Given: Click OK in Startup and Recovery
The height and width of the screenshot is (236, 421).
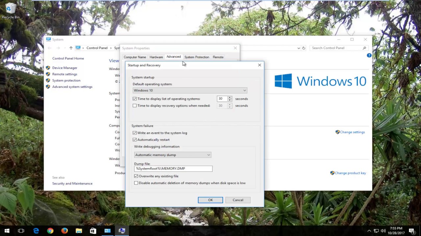Looking at the screenshot, I should tap(210, 200).
